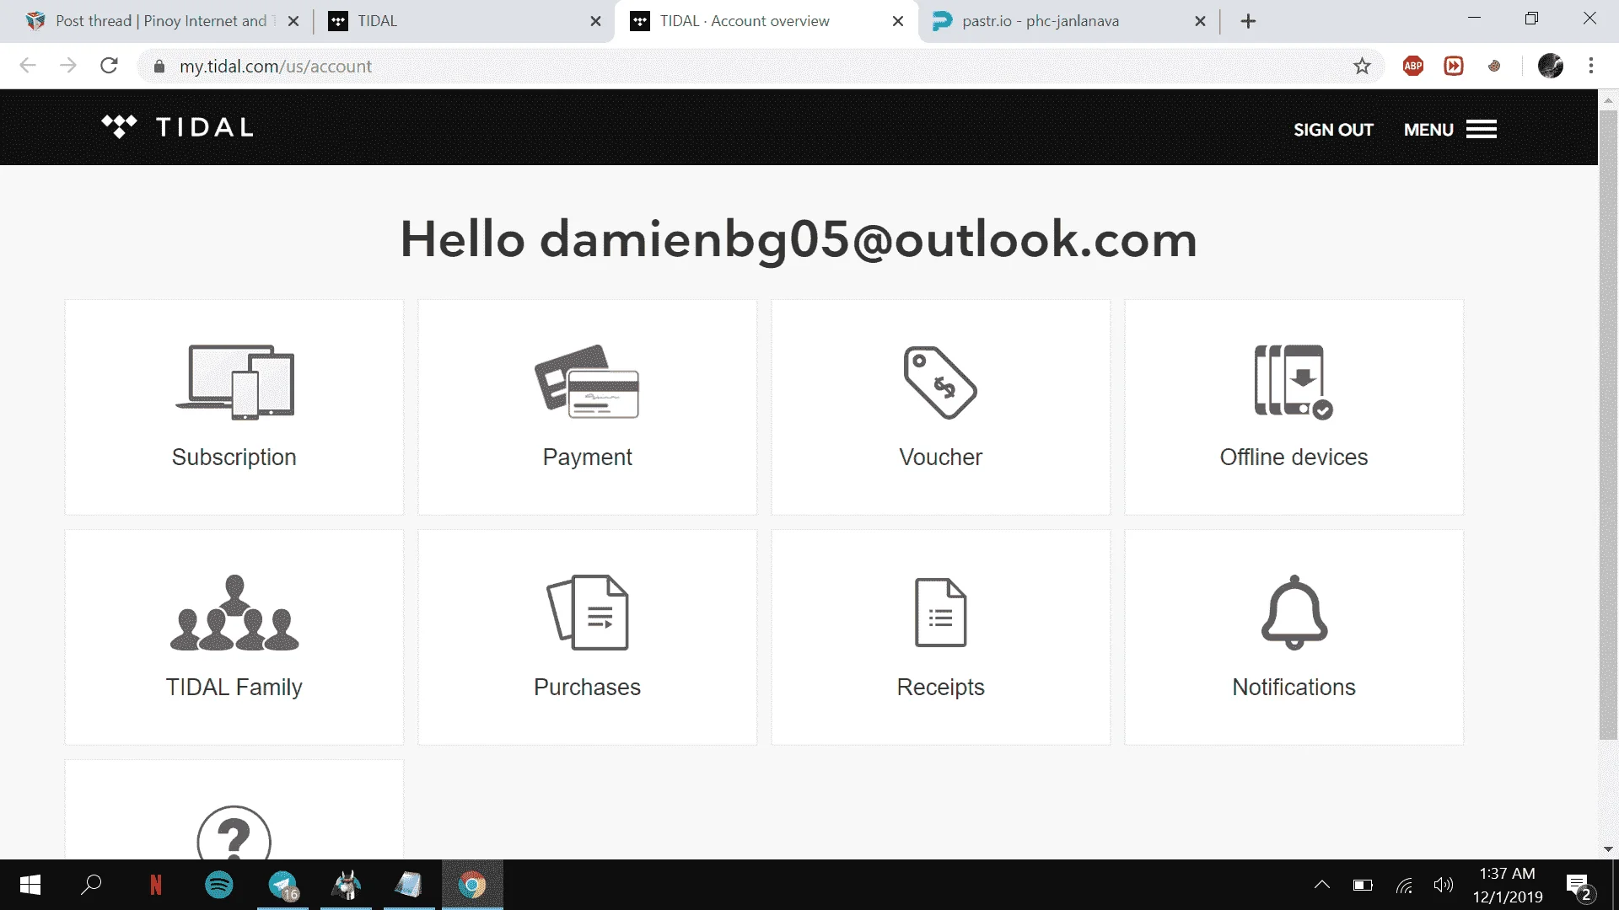This screenshot has width=1619, height=910.
Task: Open the Wi-Fi network tray icon
Action: point(1404,885)
